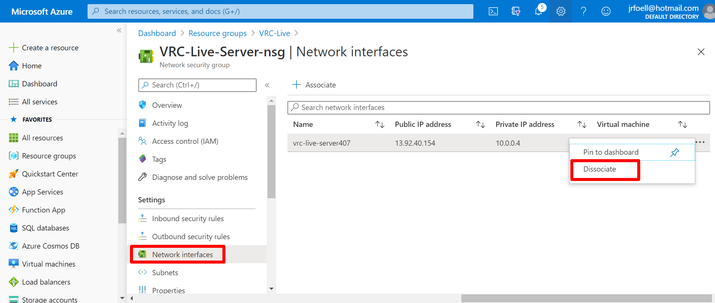Focus the Search network interfaces field
Viewport: 715px width, 303px height.
click(499, 107)
